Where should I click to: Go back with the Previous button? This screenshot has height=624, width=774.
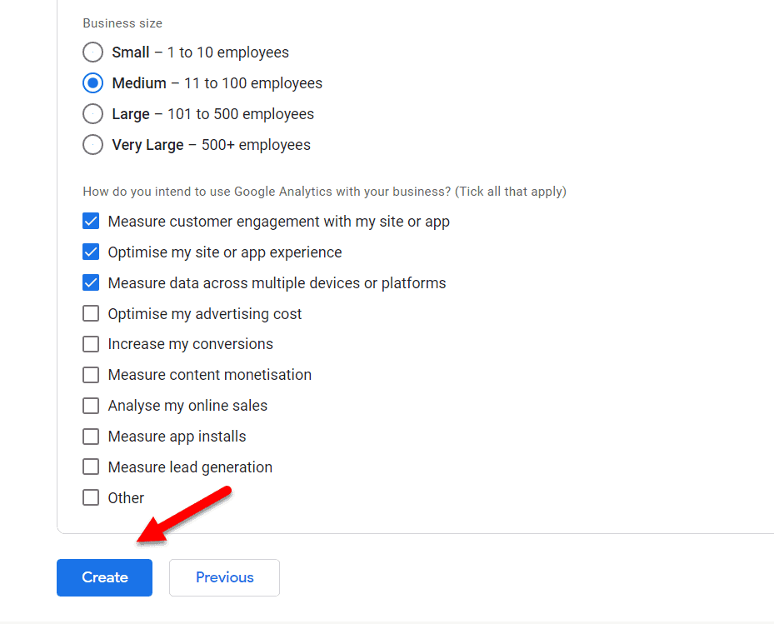(x=225, y=577)
